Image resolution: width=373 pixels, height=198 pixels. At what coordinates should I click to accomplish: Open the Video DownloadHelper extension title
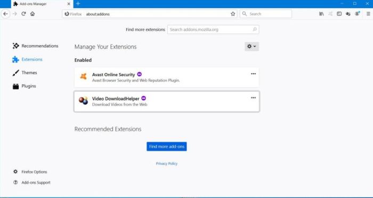click(116, 99)
